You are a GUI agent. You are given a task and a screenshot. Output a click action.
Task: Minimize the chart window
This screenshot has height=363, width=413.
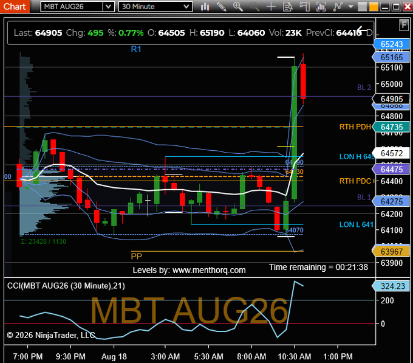click(x=385, y=7)
